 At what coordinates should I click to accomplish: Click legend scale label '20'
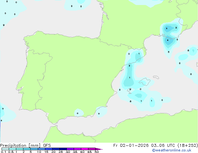coord(53,152)
